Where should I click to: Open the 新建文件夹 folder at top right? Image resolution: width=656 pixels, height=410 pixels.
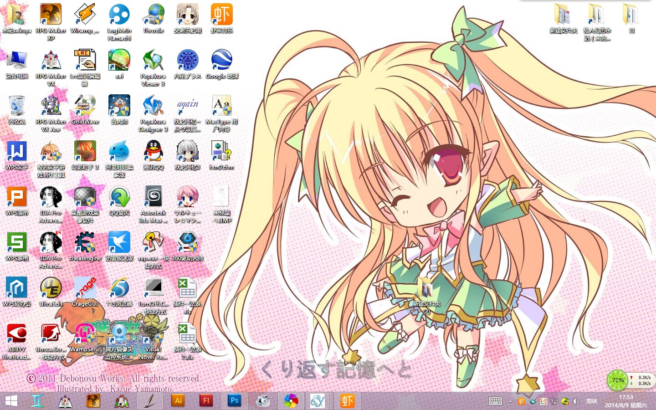click(564, 18)
